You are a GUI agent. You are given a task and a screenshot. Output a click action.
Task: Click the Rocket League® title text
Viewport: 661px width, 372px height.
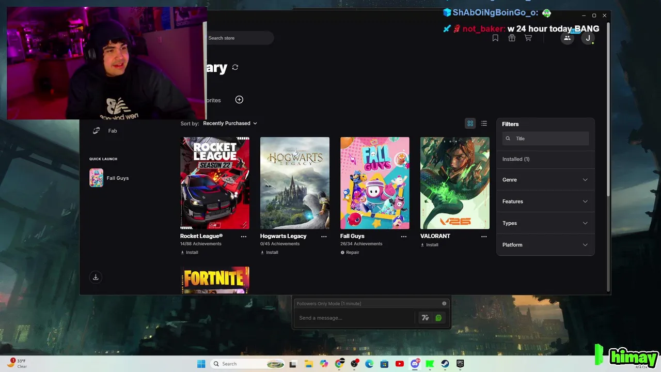pyautogui.click(x=201, y=236)
